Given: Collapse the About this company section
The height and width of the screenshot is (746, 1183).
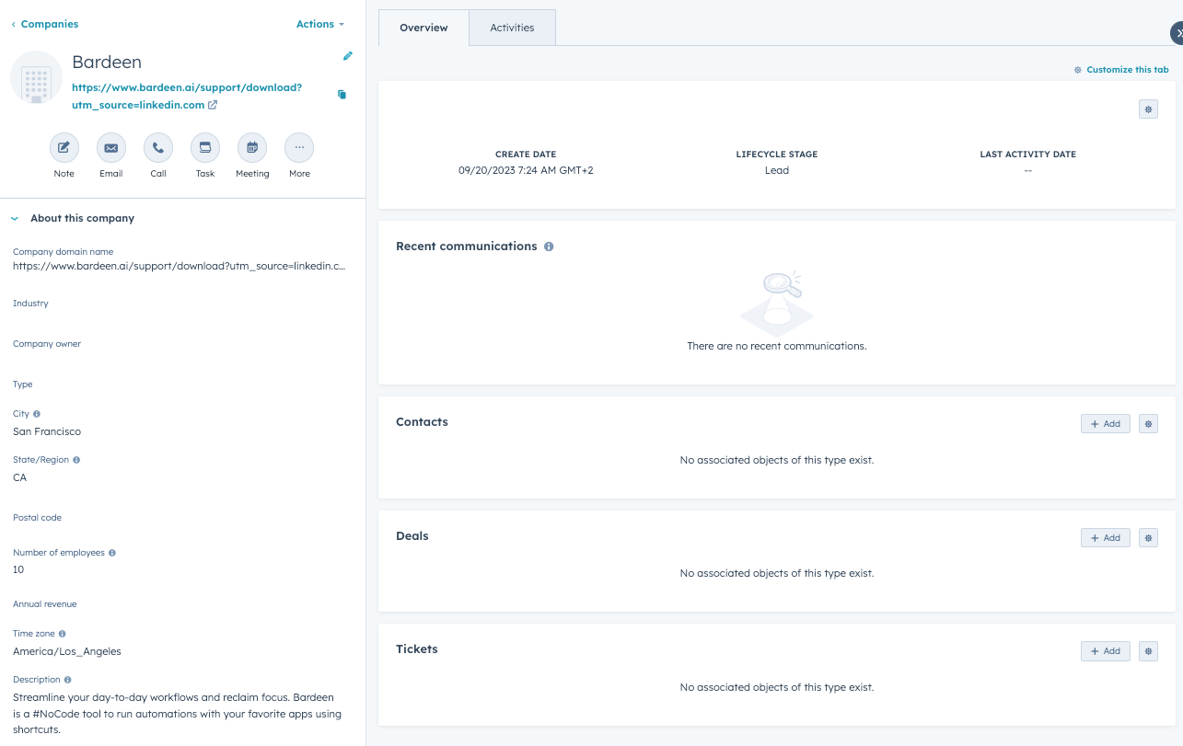Looking at the screenshot, I should coord(14,218).
